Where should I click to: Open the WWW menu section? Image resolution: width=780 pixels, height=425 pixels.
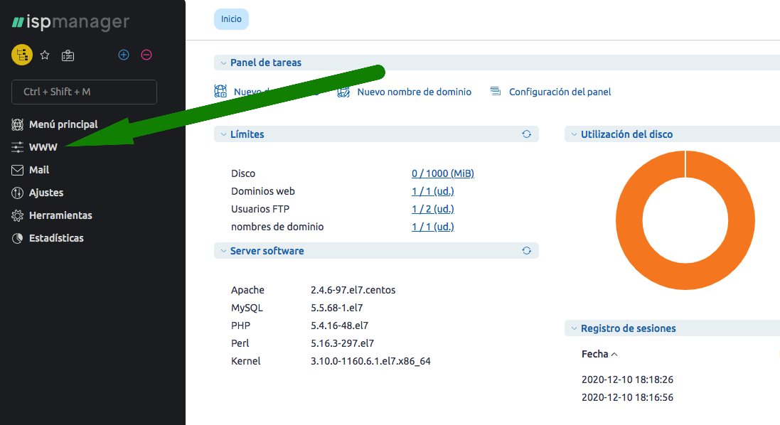[x=43, y=147]
